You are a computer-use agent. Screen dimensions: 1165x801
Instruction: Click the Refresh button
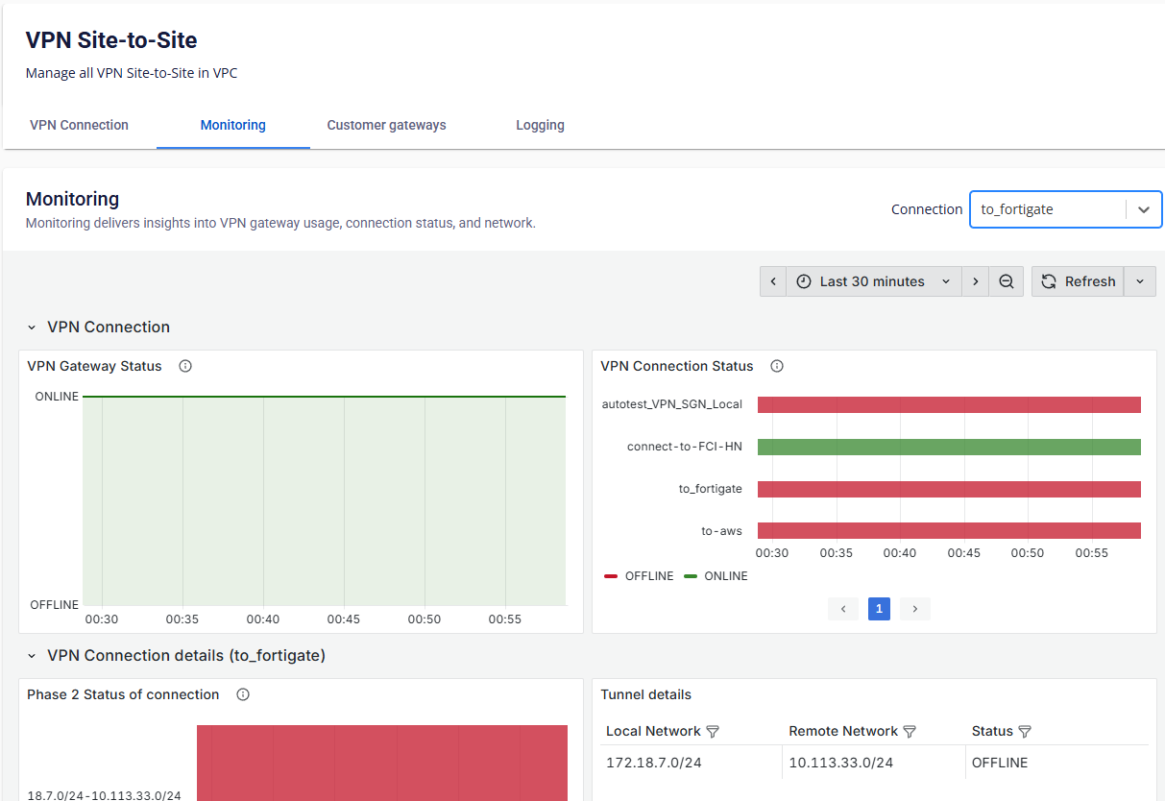pyautogui.click(x=1078, y=281)
